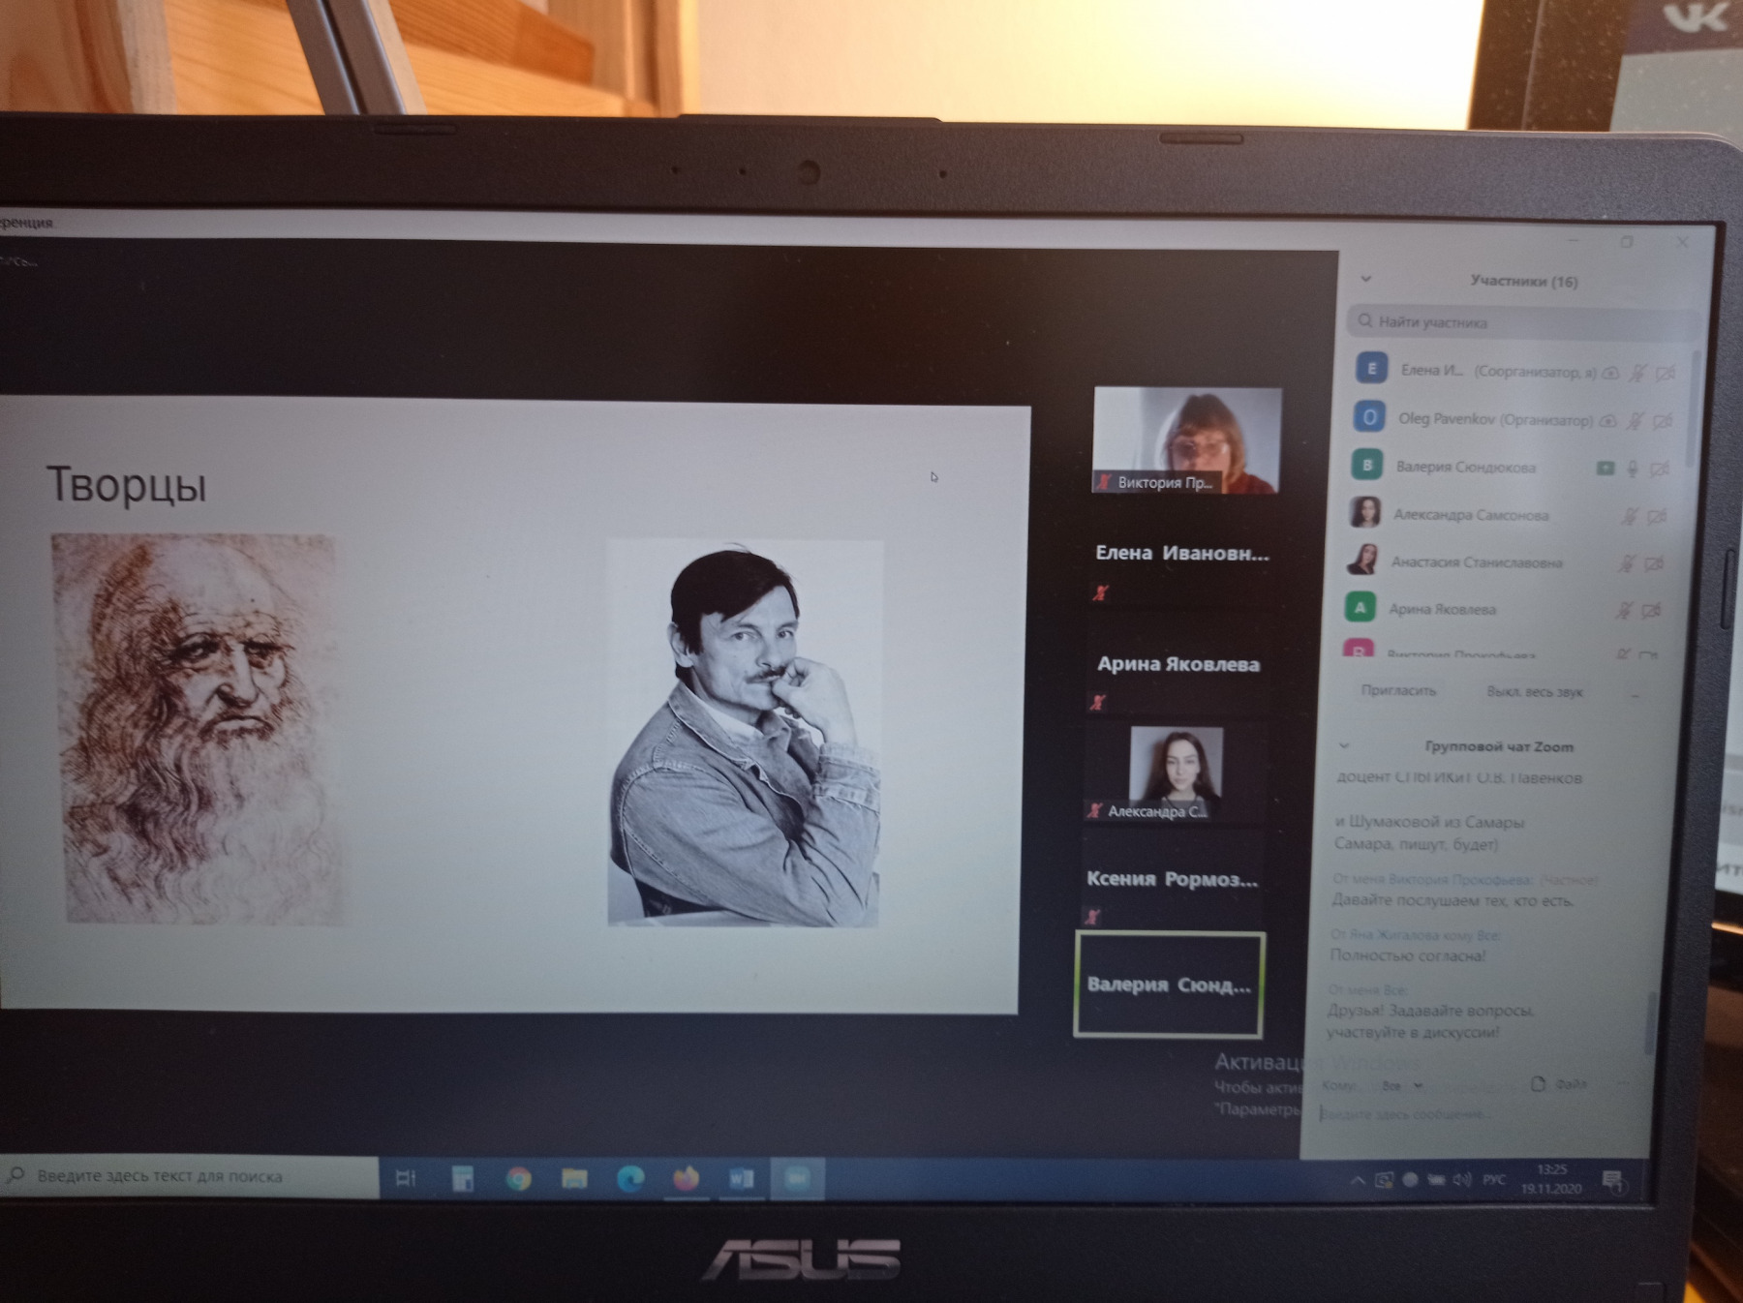Open Task View on taskbar
Viewport: 1743px width, 1303px height.
pos(406,1178)
